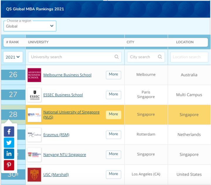Click the Multi Campus location cell

coord(189,95)
